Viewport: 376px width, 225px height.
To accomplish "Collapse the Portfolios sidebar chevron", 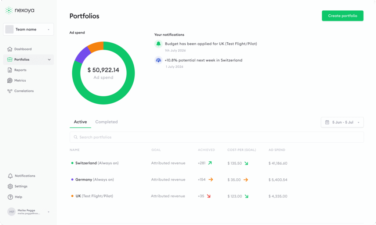I will tap(49, 60).
